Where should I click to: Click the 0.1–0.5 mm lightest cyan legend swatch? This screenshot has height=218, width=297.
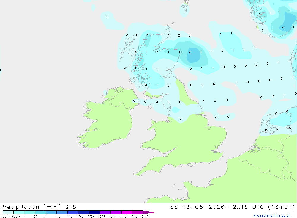click(x=8, y=212)
